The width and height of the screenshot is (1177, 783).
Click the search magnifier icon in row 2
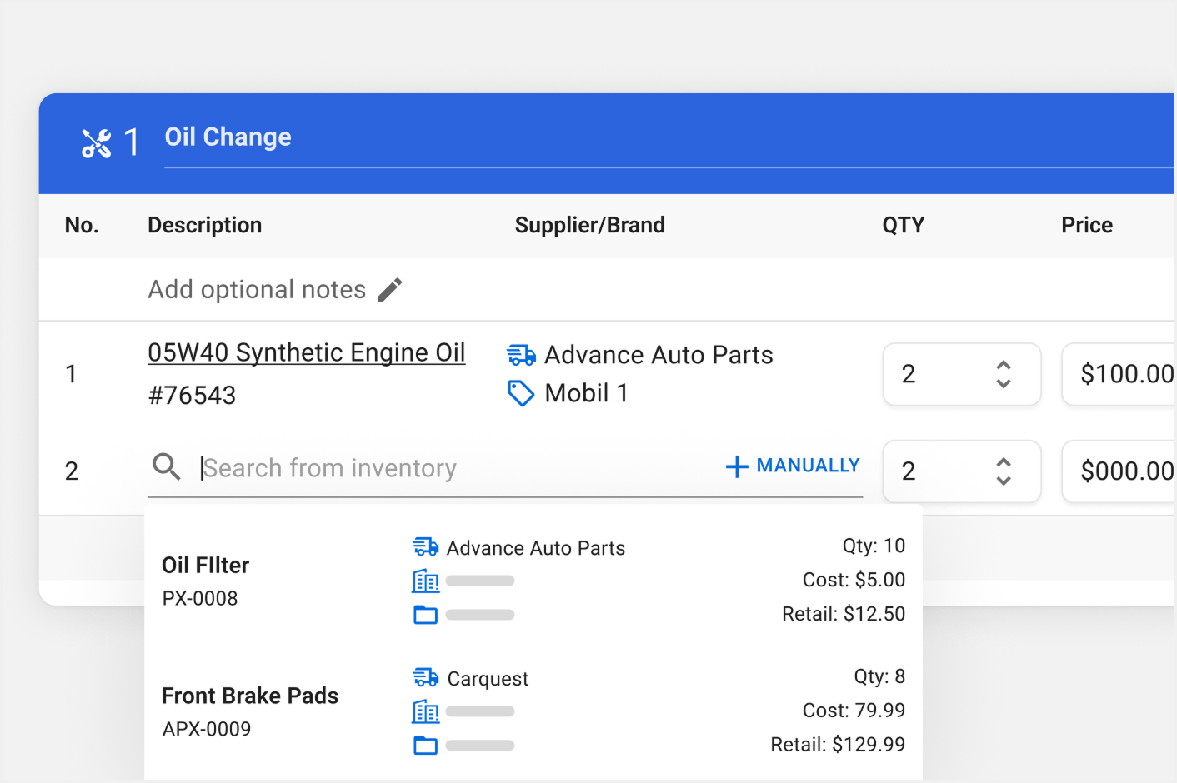tap(166, 467)
